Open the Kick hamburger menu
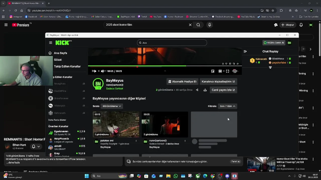Image resolution: width=321 pixels, height=180 pixels. (51, 43)
